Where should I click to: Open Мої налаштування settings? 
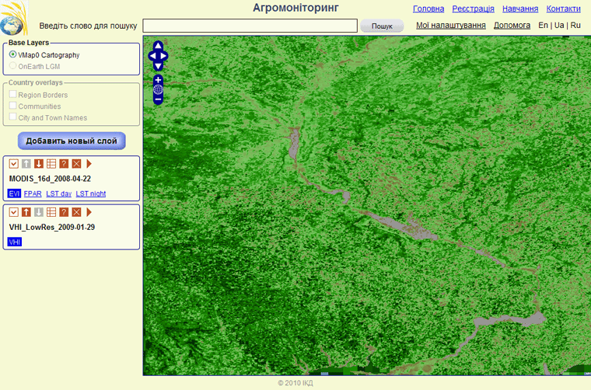[x=451, y=25]
